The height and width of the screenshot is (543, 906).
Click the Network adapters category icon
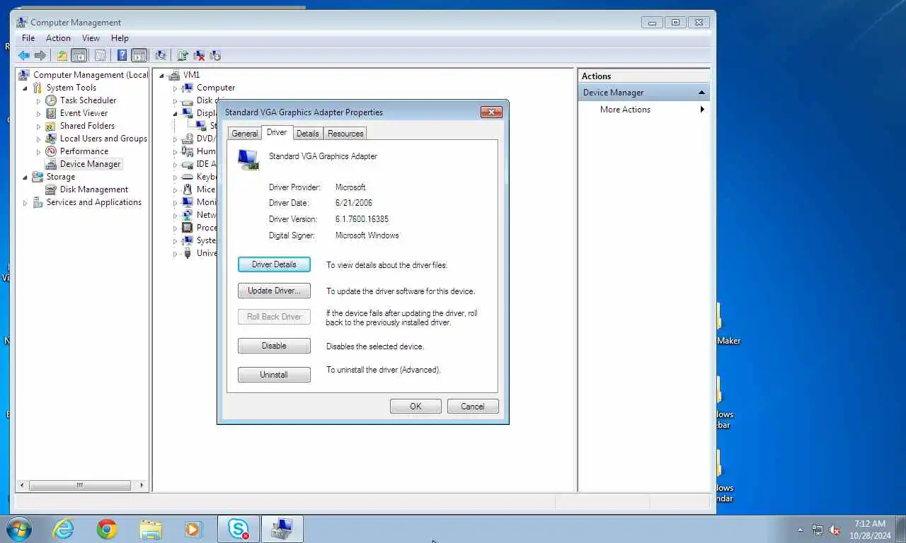188,215
